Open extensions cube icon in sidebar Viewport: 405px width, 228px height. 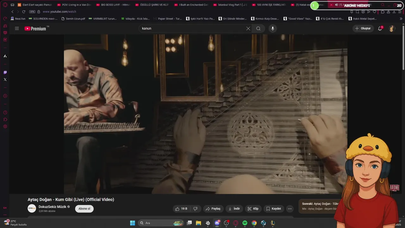5,119
